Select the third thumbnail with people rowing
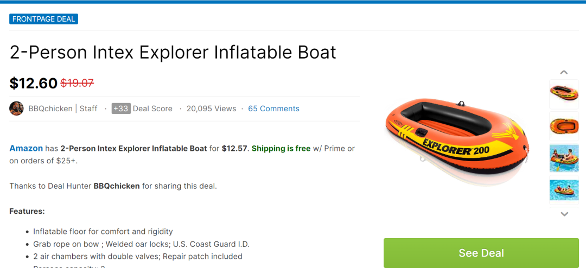The height and width of the screenshot is (268, 586). [564, 158]
